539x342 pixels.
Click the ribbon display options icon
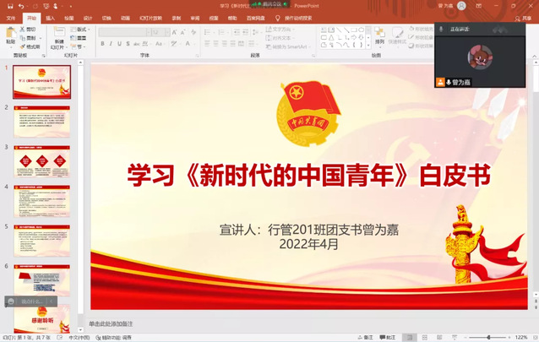(478, 6)
